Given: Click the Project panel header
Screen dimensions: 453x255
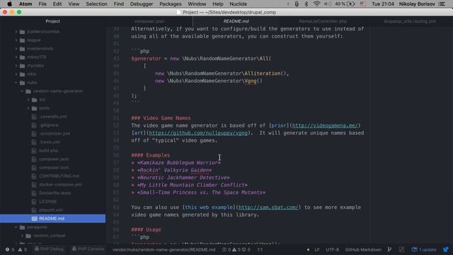Looking at the screenshot, I should coord(52,21).
